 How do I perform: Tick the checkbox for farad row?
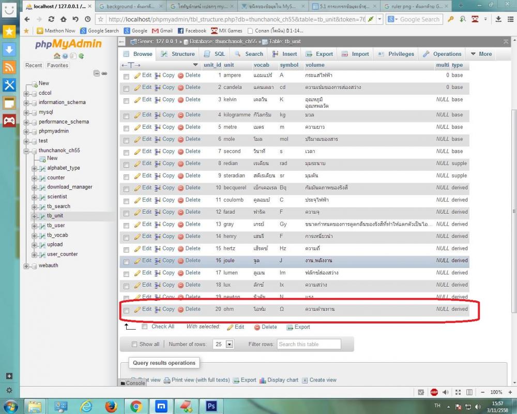point(126,213)
